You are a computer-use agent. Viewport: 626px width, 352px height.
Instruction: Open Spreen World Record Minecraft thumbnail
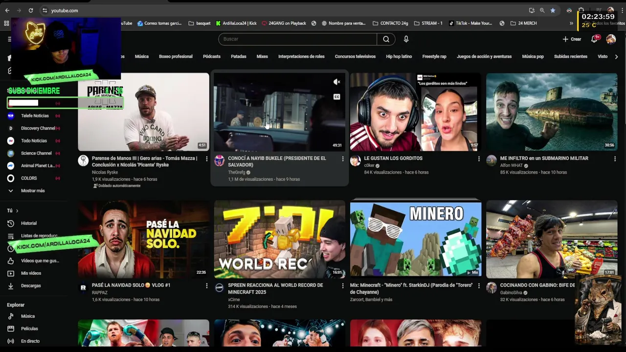click(279, 240)
